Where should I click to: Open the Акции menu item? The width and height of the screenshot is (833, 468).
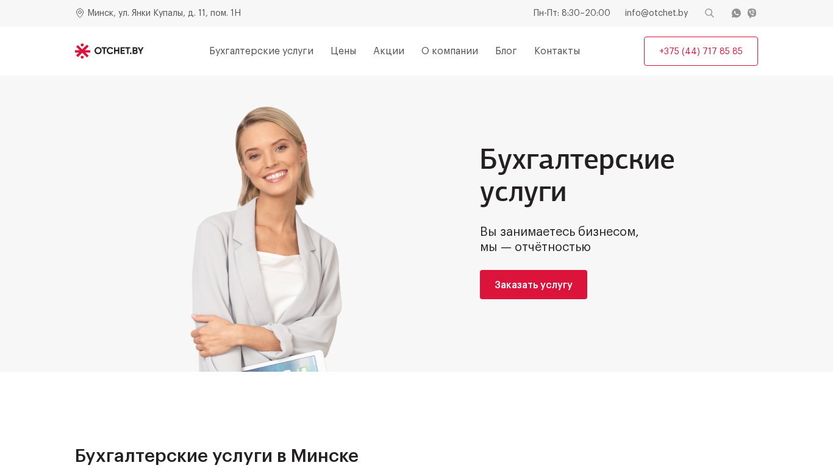388,51
